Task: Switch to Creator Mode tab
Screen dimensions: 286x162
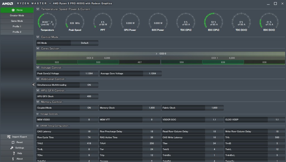Action: [17, 16]
